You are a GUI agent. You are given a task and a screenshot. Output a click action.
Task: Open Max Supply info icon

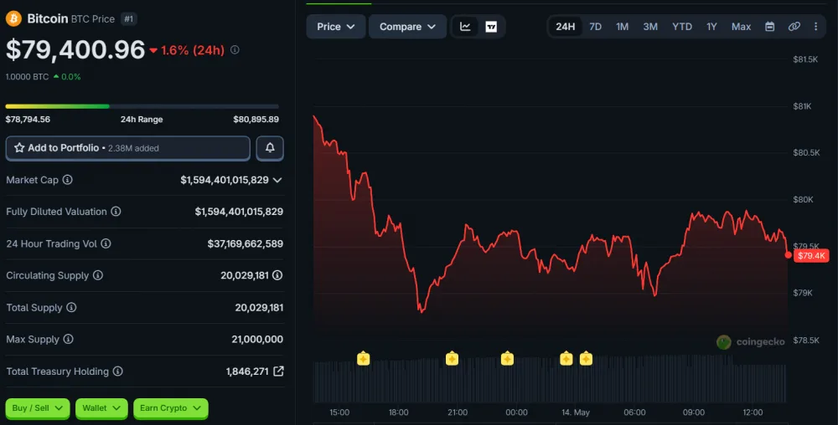tap(68, 339)
